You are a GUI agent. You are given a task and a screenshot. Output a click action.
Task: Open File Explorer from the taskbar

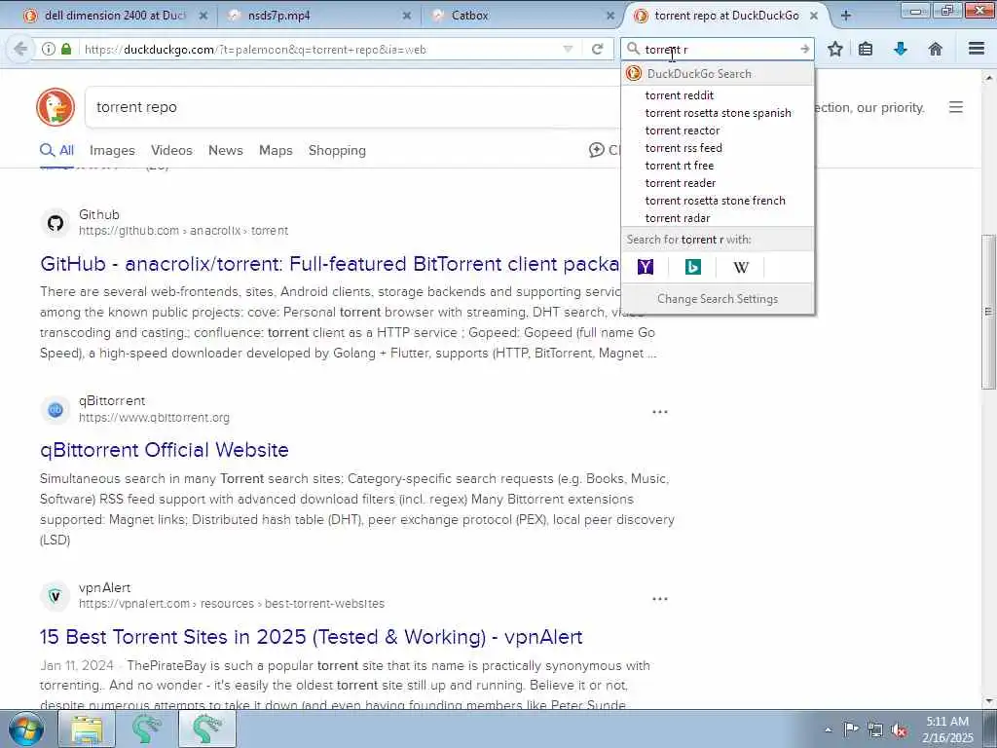click(87, 729)
